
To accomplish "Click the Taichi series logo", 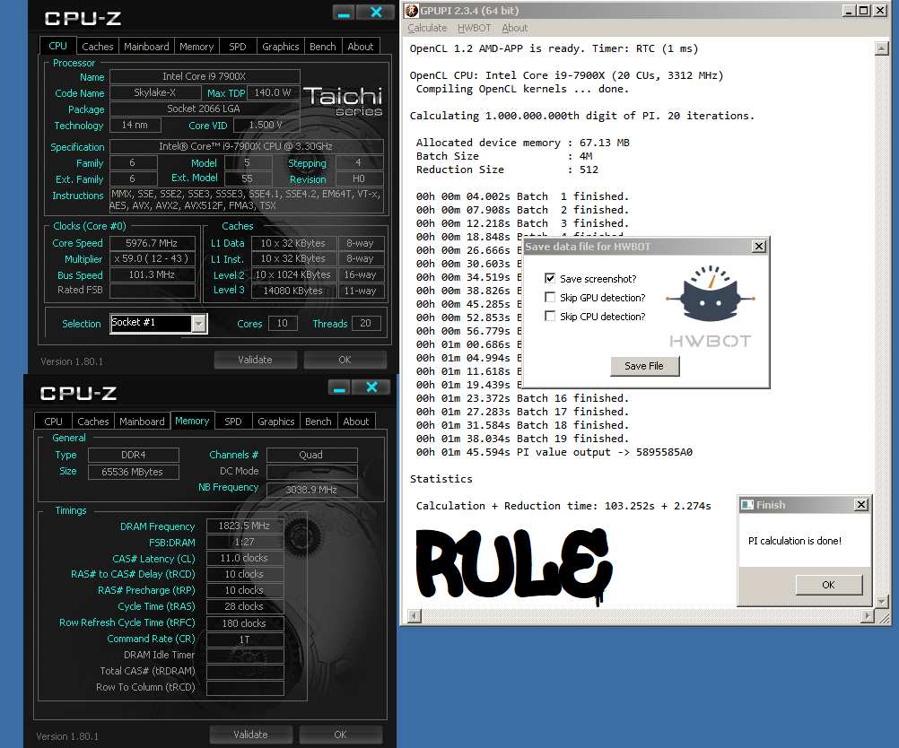I will 343,100.
